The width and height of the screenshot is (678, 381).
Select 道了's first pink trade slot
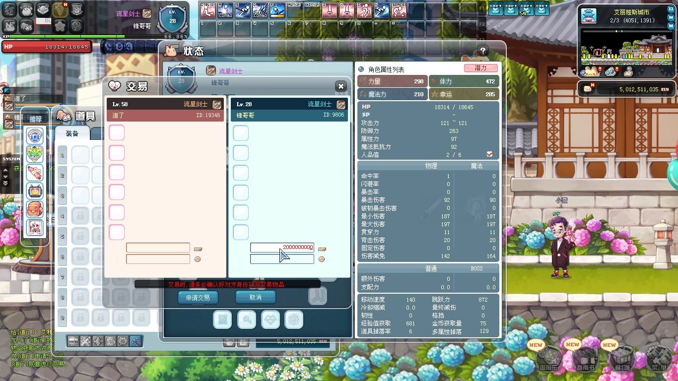click(x=117, y=132)
